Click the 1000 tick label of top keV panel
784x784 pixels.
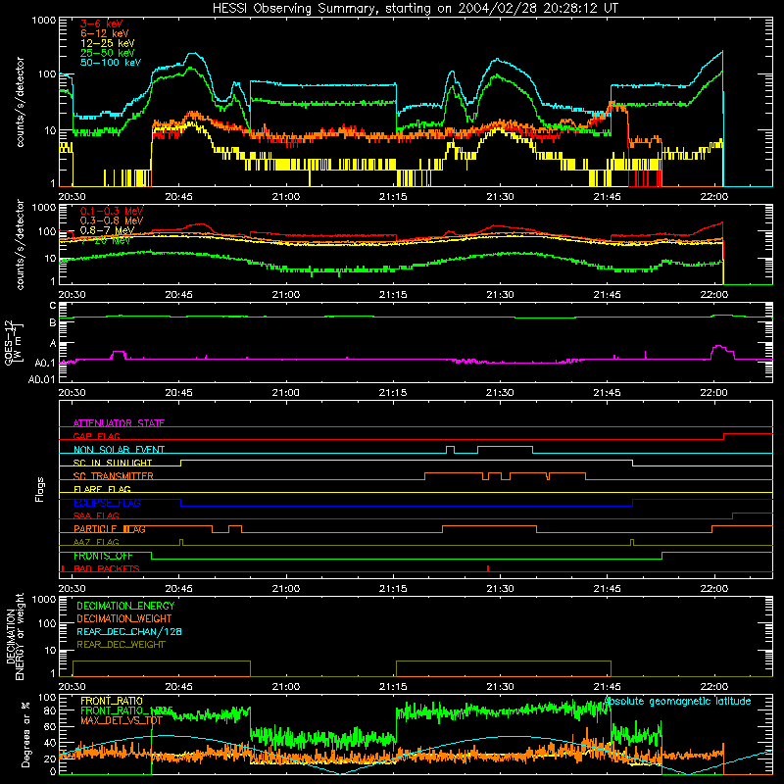(43, 21)
